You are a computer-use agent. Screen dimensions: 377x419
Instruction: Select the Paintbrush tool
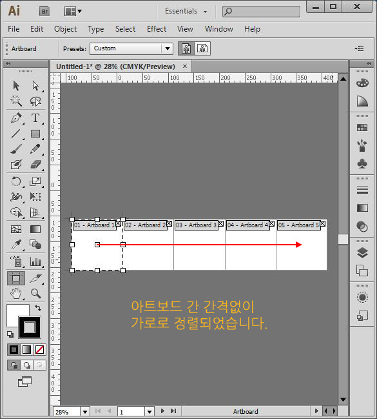tap(16, 149)
